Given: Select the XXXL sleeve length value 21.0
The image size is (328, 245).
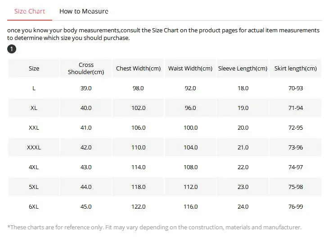Looking at the screenshot, I should tap(243, 147).
